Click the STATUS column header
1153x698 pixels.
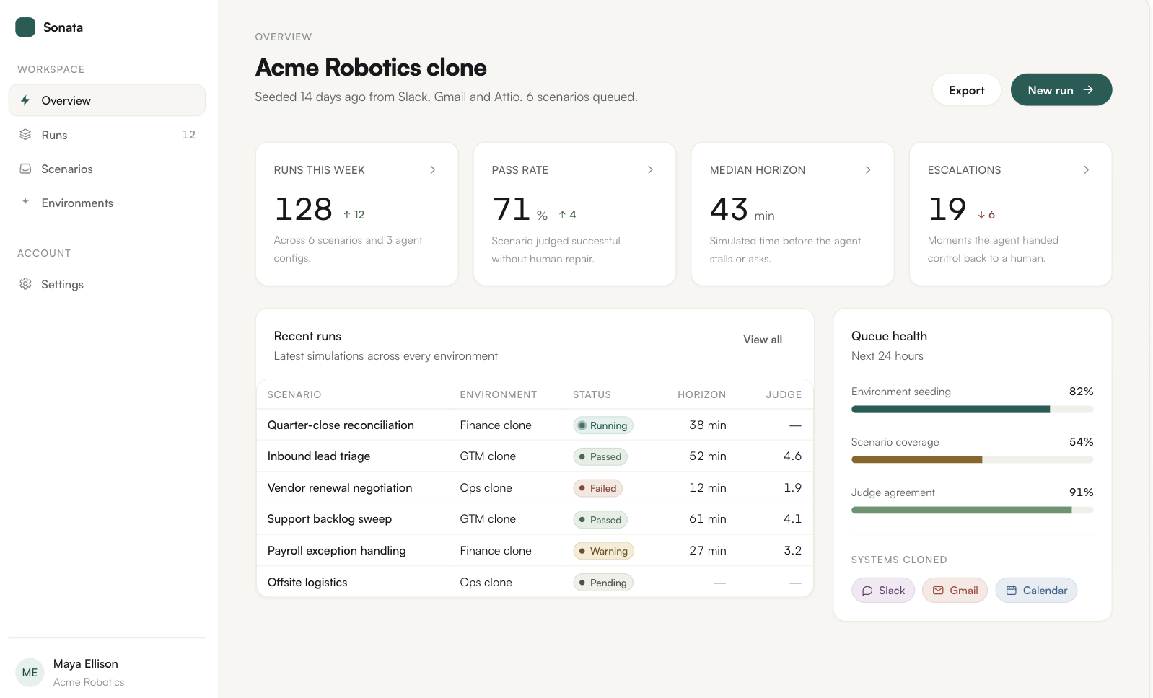pos(592,394)
